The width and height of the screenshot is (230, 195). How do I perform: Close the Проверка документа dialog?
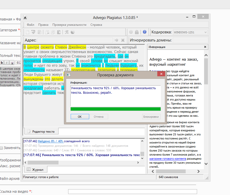point(161,74)
